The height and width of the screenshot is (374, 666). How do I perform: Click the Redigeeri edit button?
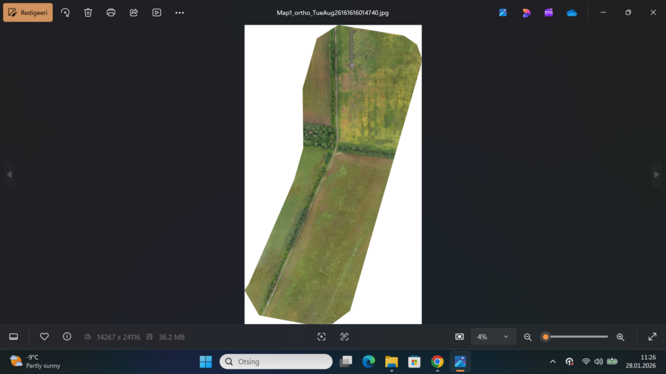pos(28,12)
